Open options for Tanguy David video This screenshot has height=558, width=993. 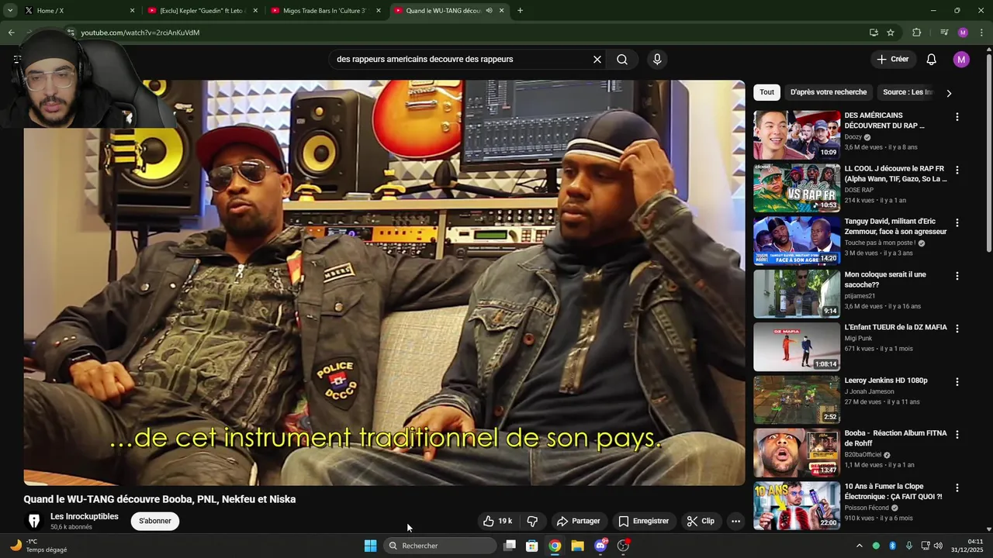[x=957, y=222]
